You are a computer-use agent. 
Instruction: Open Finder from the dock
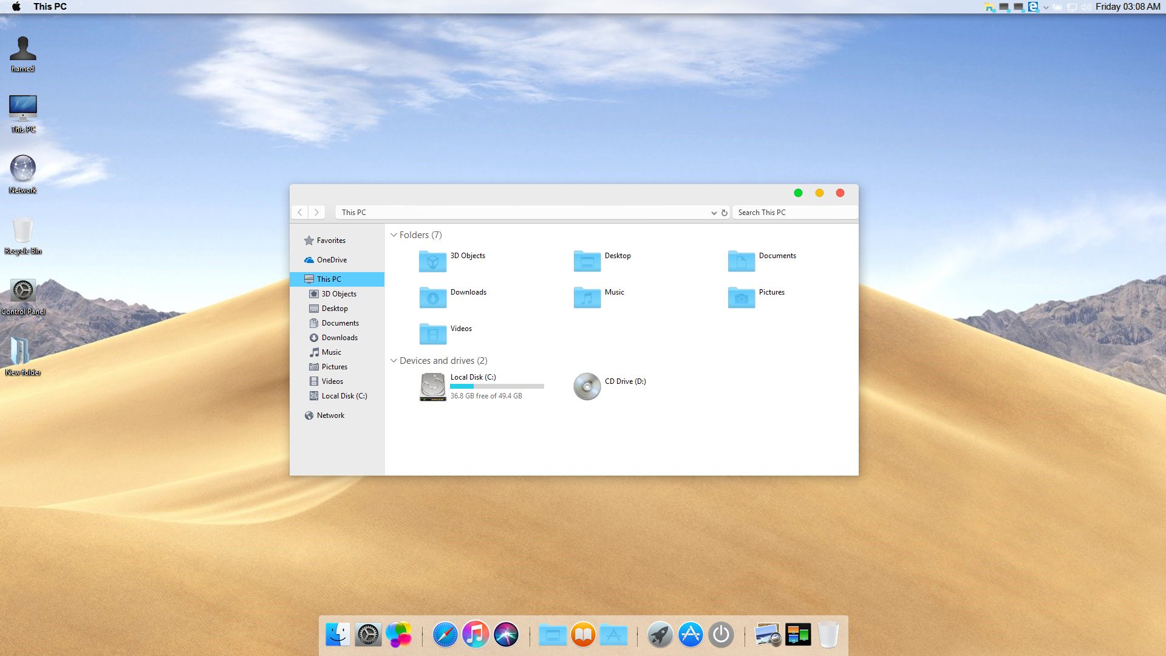pyautogui.click(x=336, y=634)
